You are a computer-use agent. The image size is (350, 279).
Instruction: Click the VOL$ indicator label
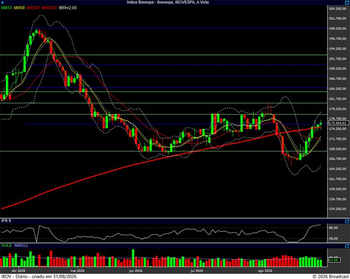(6, 246)
